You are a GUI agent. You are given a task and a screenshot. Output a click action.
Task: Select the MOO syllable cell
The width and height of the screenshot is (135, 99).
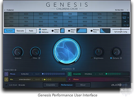click(x=114, y=18)
